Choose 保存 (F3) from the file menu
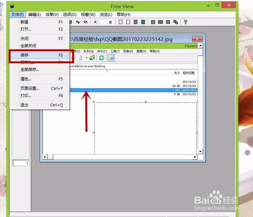 pos(39,55)
